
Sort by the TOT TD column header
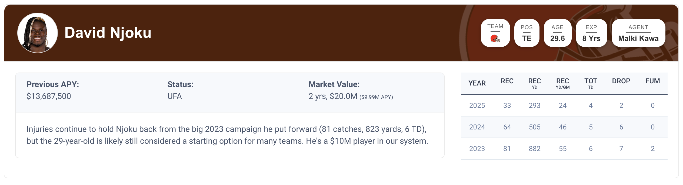[591, 83]
